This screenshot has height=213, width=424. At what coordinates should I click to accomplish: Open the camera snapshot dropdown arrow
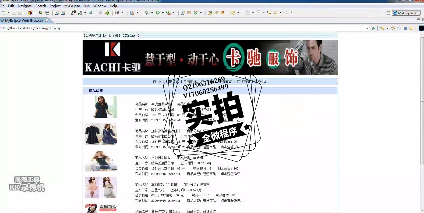click(123, 13)
